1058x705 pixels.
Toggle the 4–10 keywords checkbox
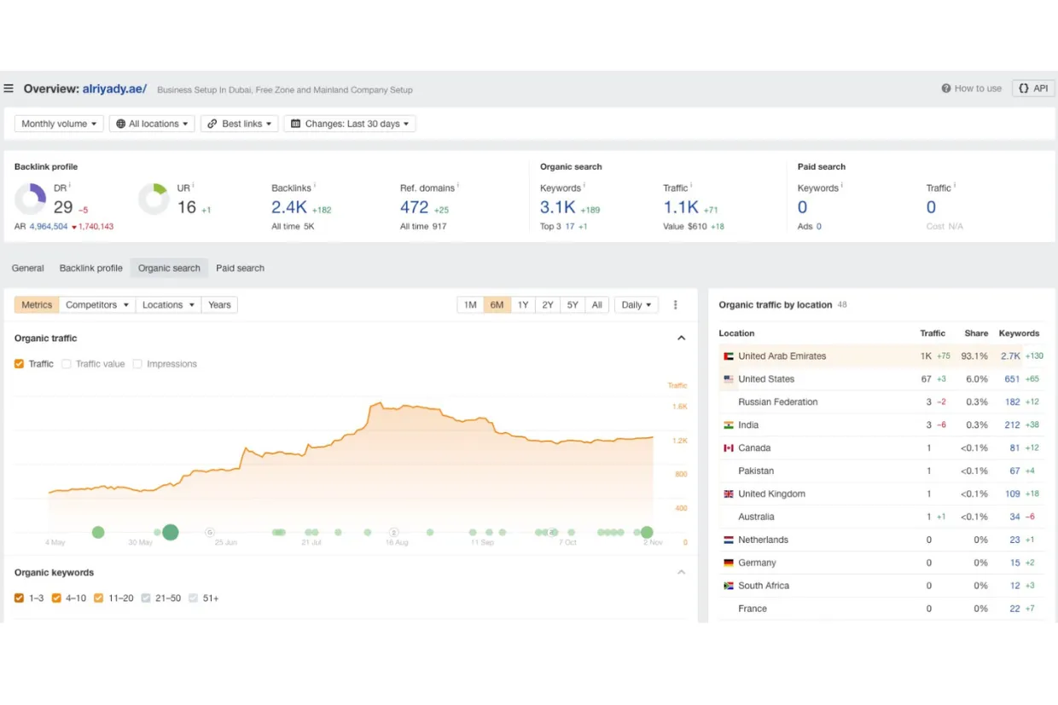point(56,598)
